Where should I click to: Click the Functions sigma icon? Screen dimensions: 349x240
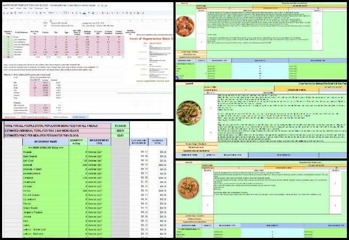coord(144,13)
